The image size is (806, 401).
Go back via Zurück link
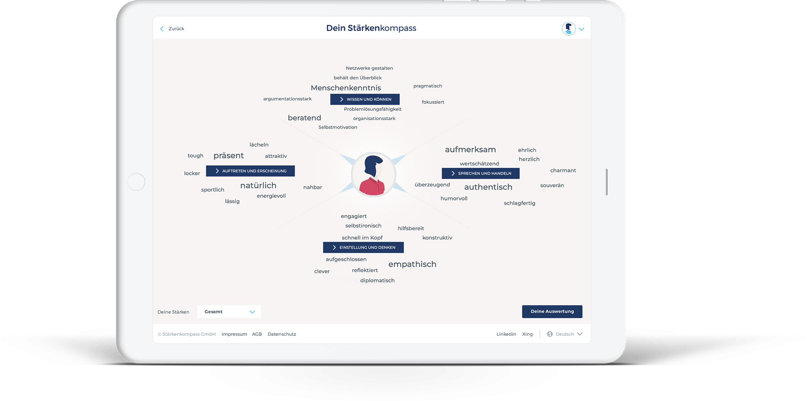coord(176,29)
